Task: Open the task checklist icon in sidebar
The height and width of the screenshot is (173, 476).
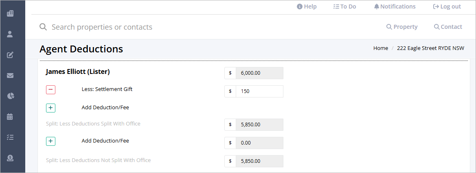Action: (10, 137)
